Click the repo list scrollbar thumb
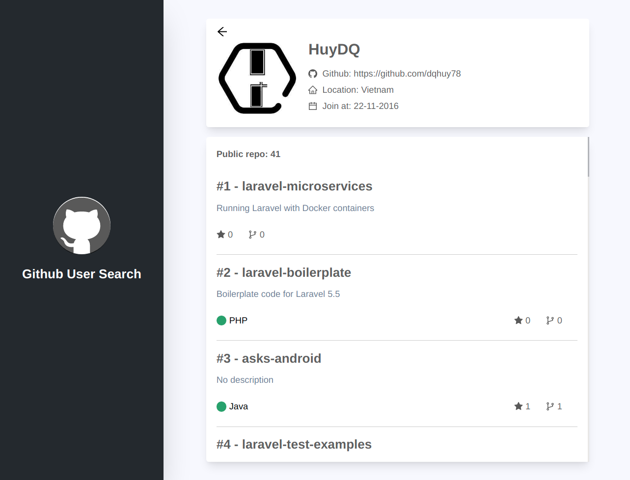Viewport: 630px width, 480px height. click(588, 157)
